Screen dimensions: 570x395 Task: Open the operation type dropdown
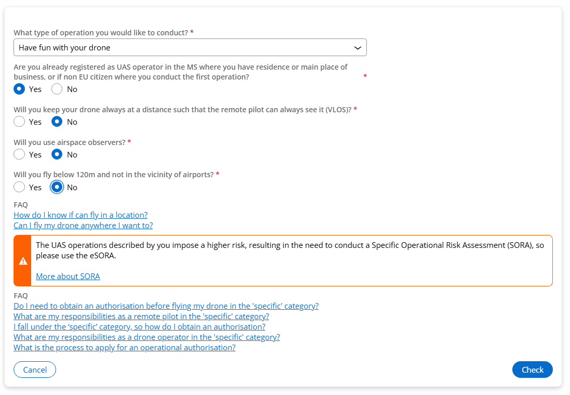tap(190, 47)
